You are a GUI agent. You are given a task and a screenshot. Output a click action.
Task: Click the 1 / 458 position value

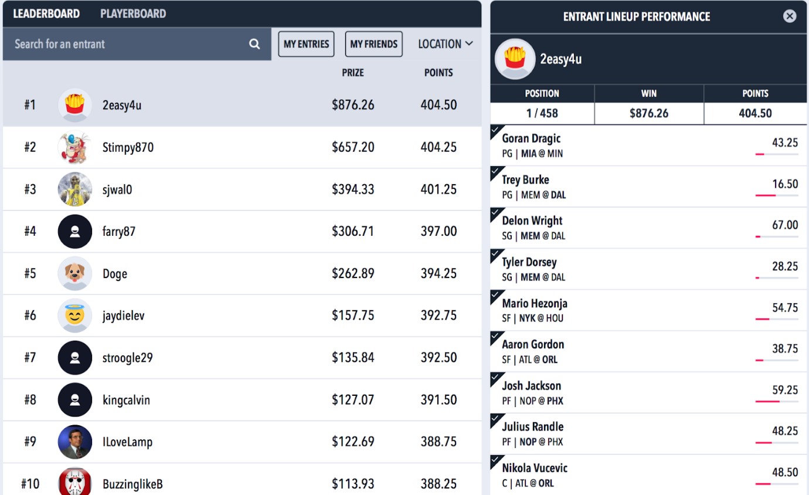542,113
